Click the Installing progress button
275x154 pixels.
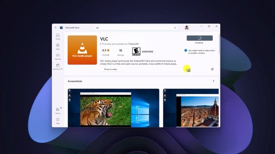[199, 38]
